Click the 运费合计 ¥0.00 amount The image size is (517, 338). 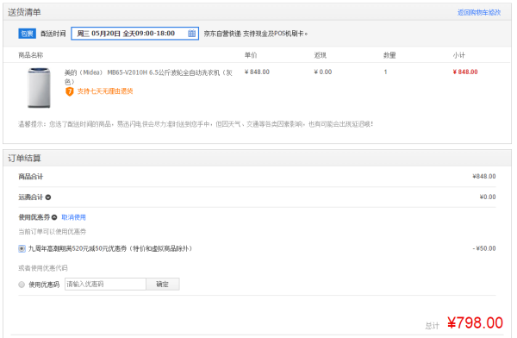coord(488,197)
